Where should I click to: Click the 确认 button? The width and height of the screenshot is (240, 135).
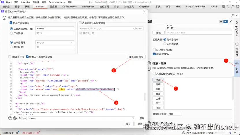point(128,124)
